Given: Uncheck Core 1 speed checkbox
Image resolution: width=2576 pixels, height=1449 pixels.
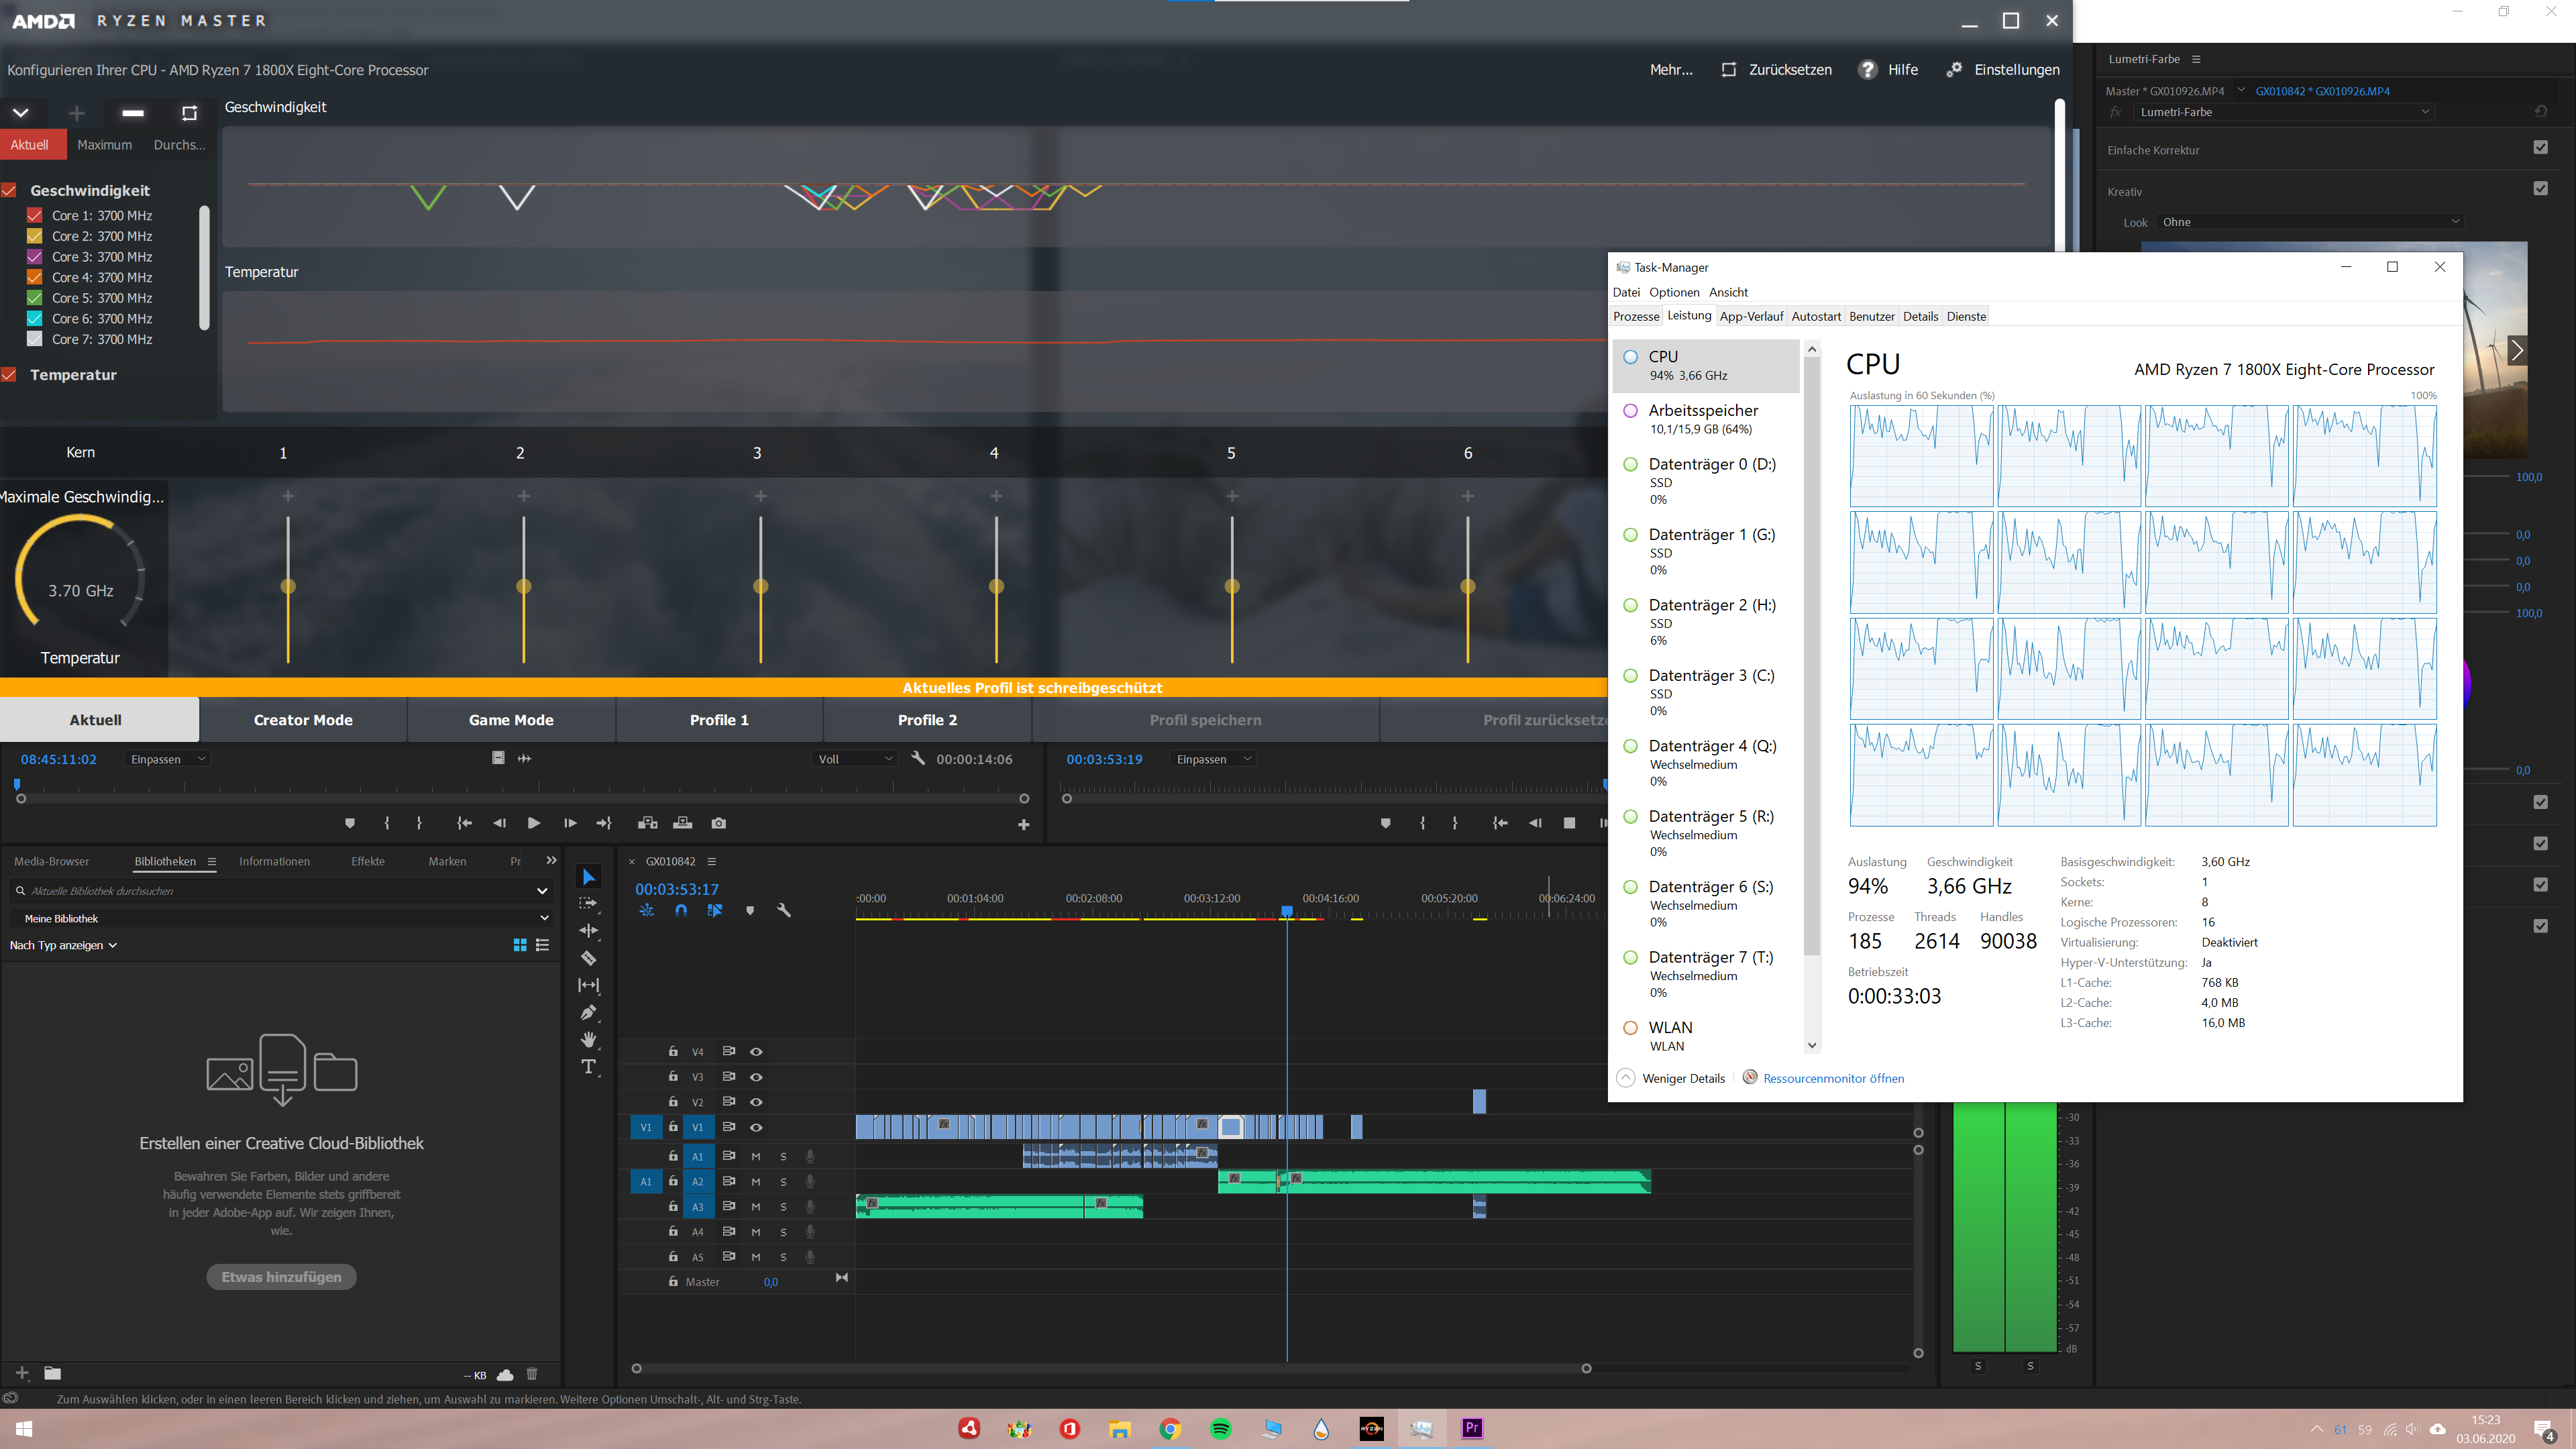Looking at the screenshot, I should click(34, 215).
